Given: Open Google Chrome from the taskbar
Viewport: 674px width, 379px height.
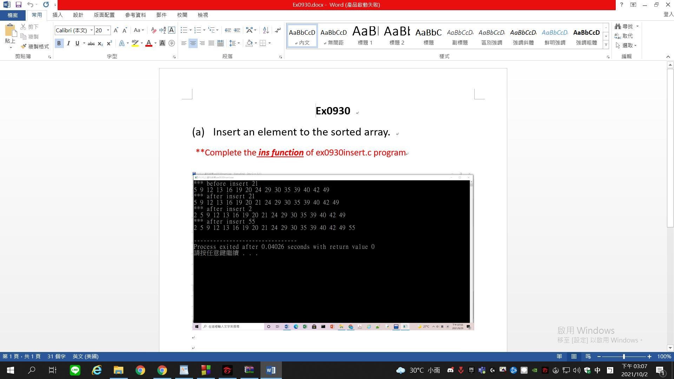Looking at the screenshot, I should 140,370.
